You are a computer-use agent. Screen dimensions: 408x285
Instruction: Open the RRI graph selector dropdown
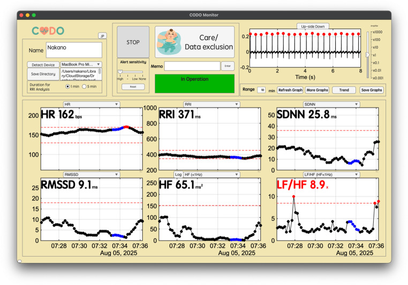click(x=211, y=104)
